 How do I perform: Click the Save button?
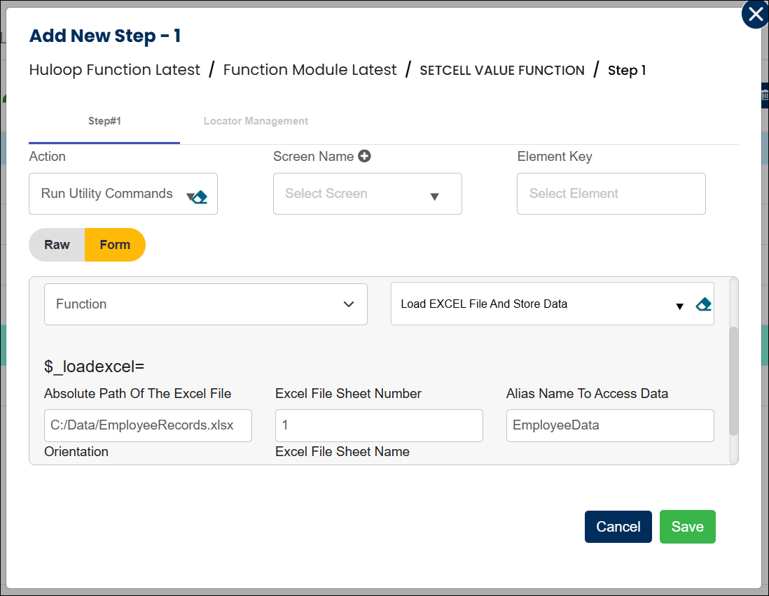(687, 527)
